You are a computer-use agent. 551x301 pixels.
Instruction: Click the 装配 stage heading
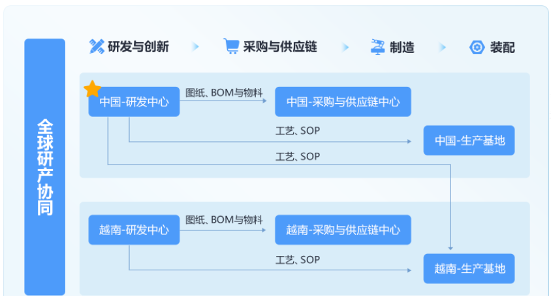tap(503, 48)
